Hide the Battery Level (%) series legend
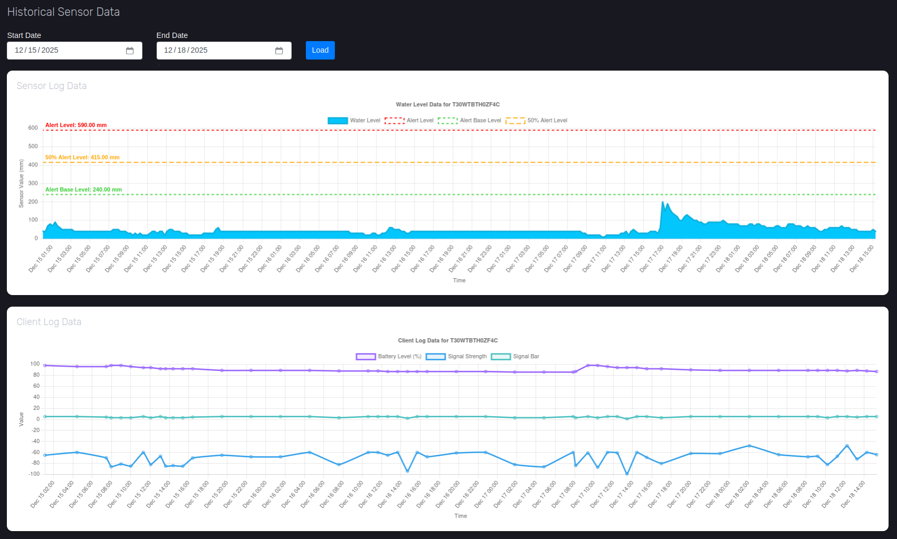The width and height of the screenshot is (897, 539). pos(365,357)
